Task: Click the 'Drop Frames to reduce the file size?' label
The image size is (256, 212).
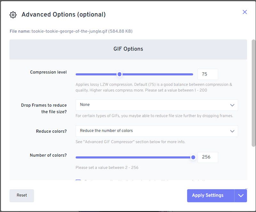Action: [x=44, y=109]
